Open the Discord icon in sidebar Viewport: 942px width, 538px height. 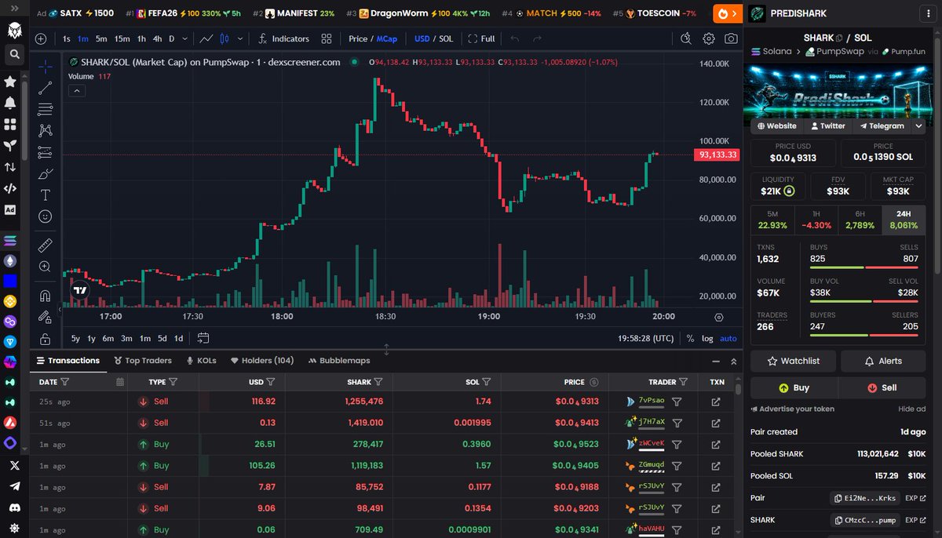(14, 507)
